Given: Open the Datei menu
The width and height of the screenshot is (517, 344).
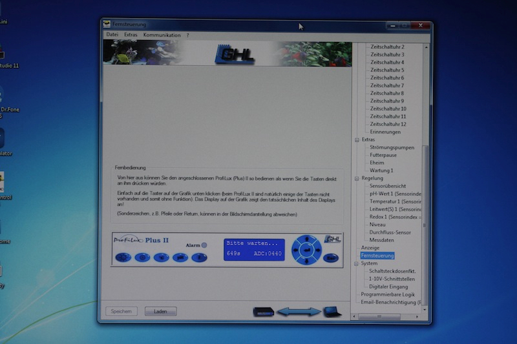Looking at the screenshot, I should [112, 35].
